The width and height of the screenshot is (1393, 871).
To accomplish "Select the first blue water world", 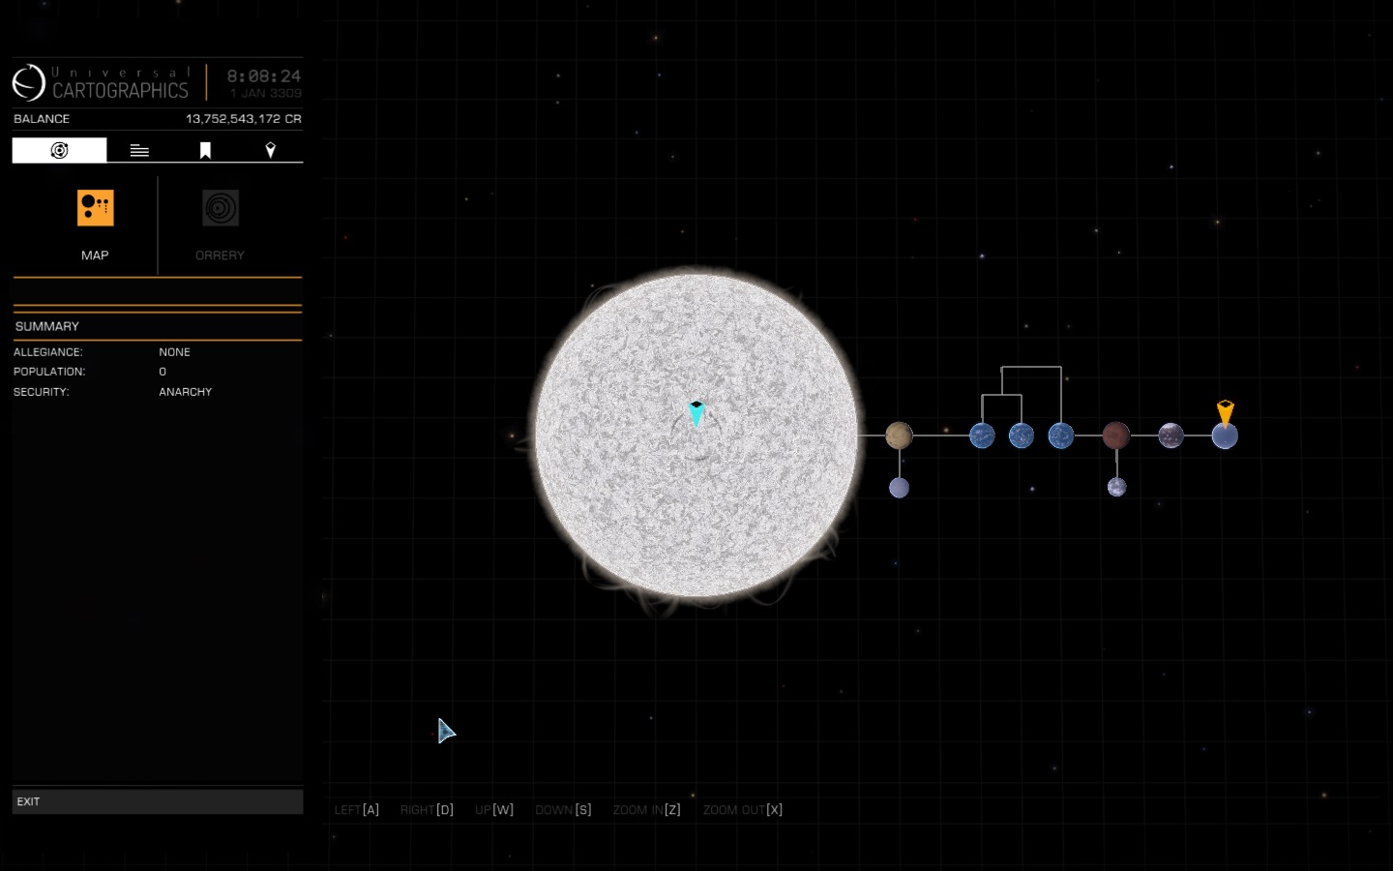I will point(982,435).
